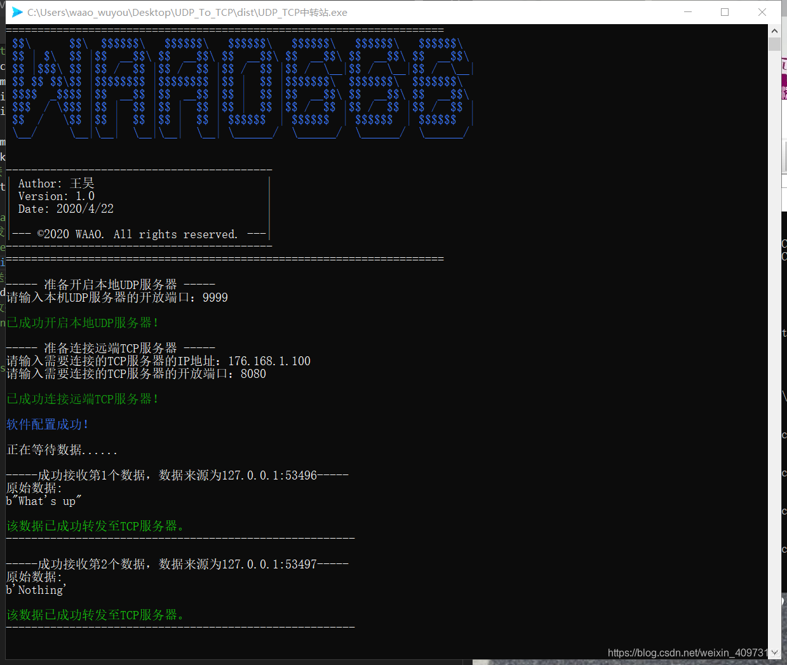Select the green 已成功连接远端TCP服务器 message
This screenshot has height=665, width=787.
click(83, 398)
